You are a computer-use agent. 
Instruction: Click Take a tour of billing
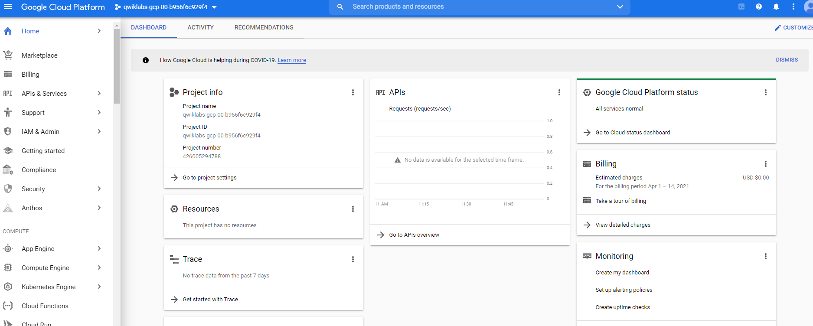[620, 201]
